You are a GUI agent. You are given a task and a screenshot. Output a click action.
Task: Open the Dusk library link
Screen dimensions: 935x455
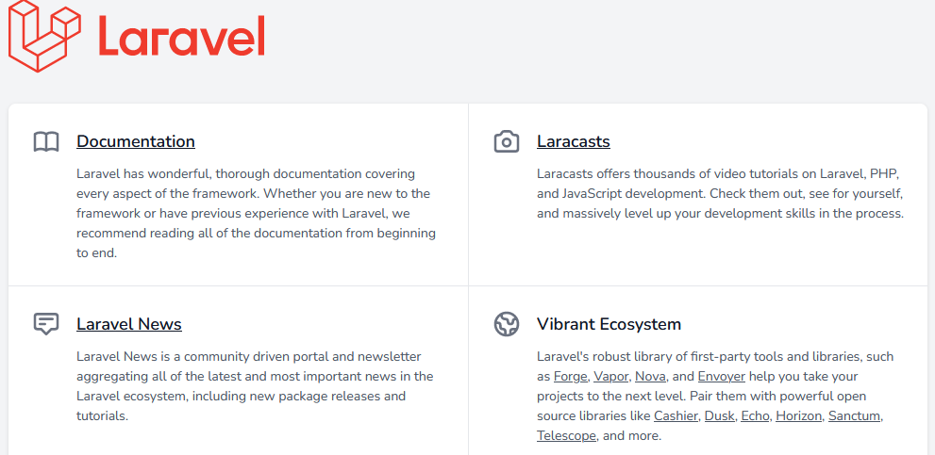719,416
